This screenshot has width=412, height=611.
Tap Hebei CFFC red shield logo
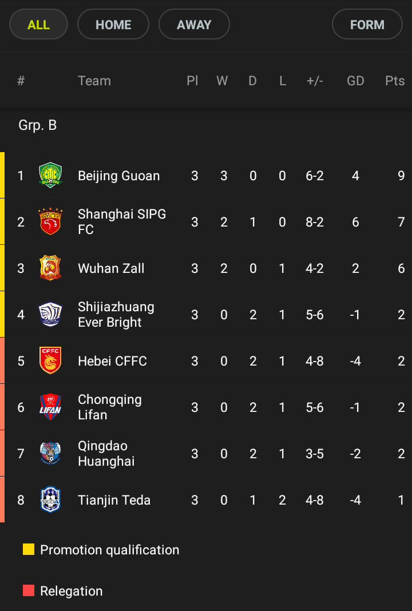50,361
